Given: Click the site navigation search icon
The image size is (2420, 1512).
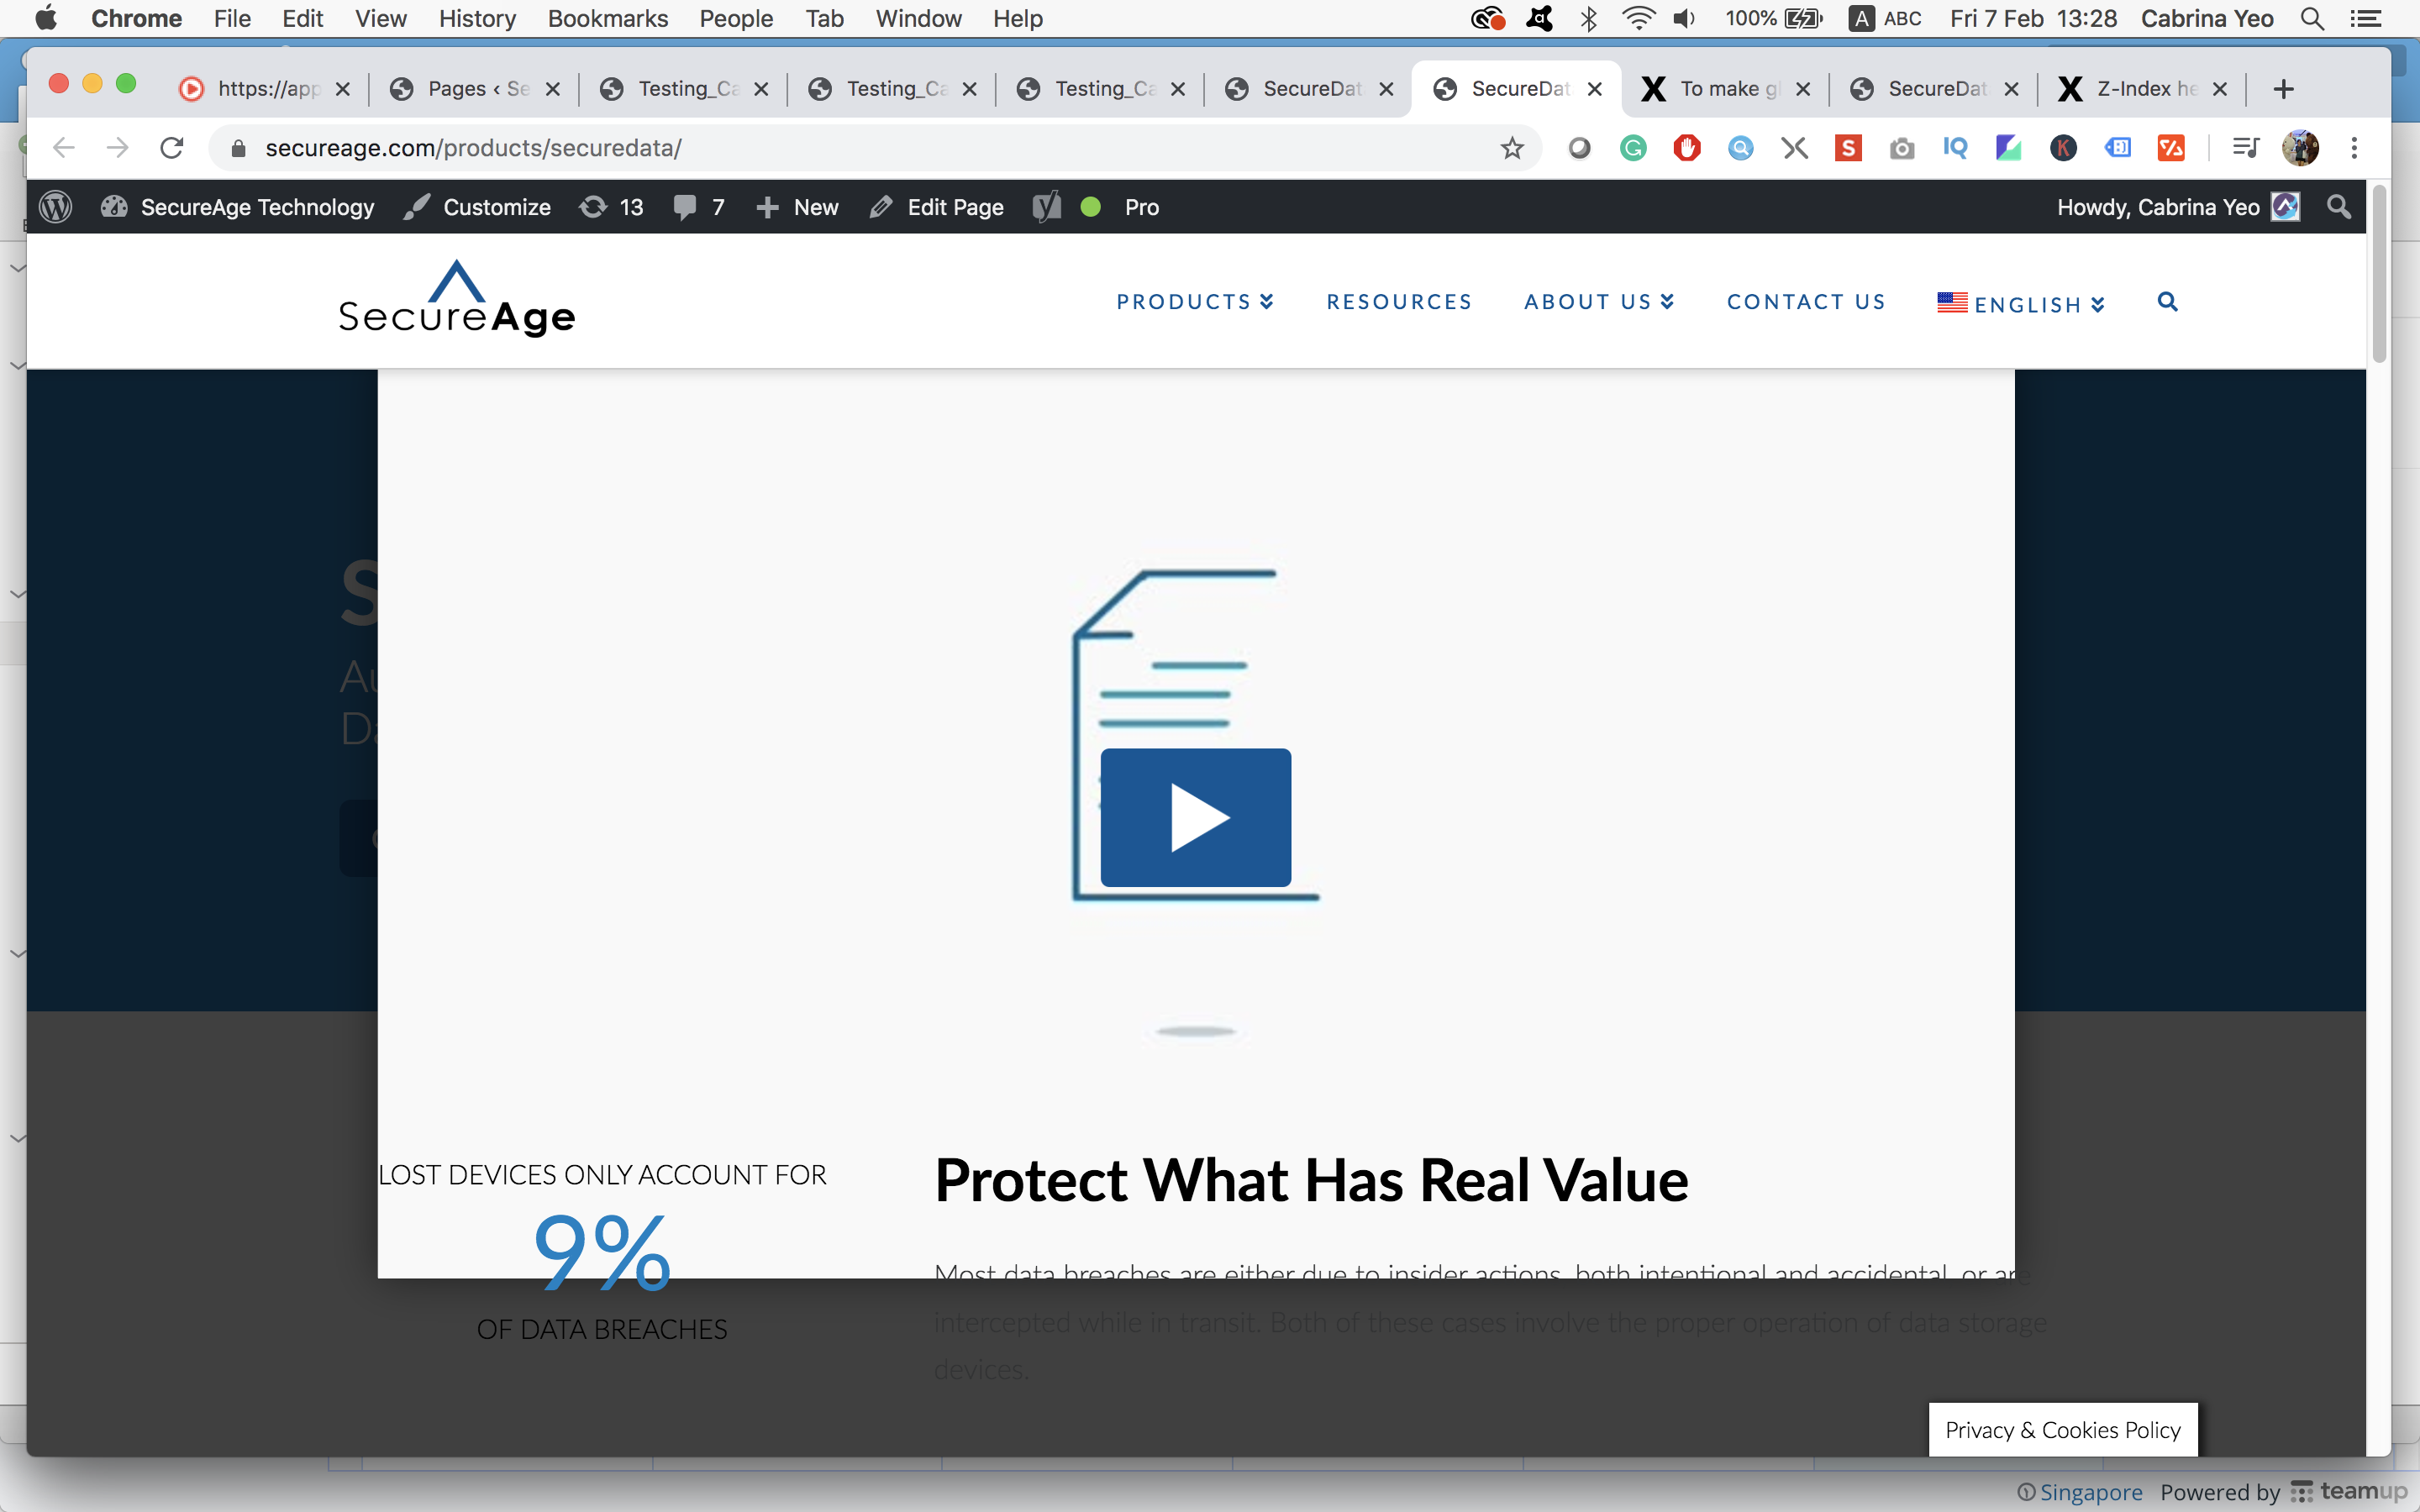Looking at the screenshot, I should click(x=2167, y=302).
